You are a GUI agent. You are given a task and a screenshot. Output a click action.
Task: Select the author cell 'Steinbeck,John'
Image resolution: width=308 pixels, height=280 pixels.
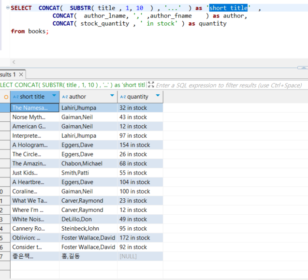click(88, 229)
